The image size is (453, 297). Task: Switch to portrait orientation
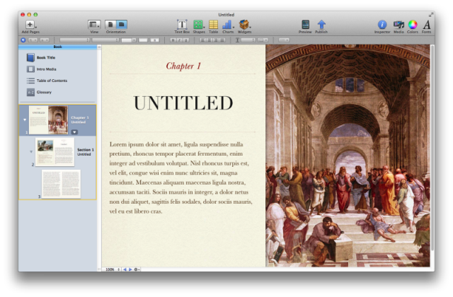tap(111, 24)
